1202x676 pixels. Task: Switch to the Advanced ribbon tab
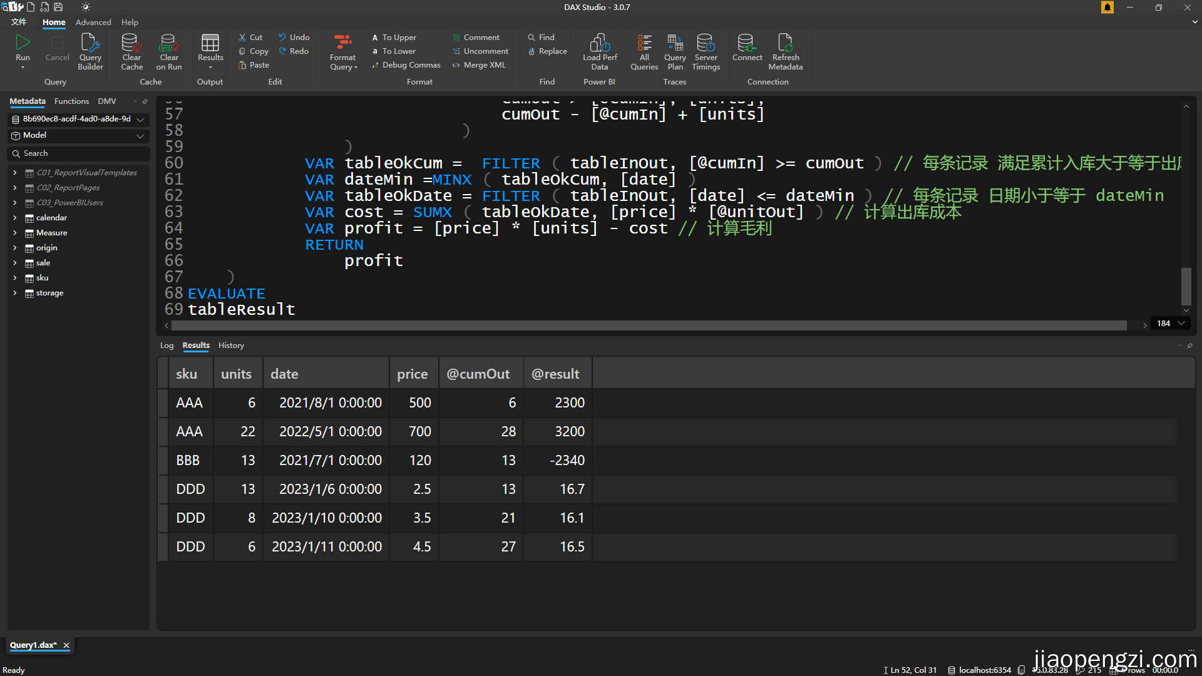(x=93, y=23)
